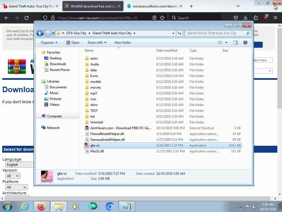Select the Mss32.dll file icon

[x=87, y=151]
